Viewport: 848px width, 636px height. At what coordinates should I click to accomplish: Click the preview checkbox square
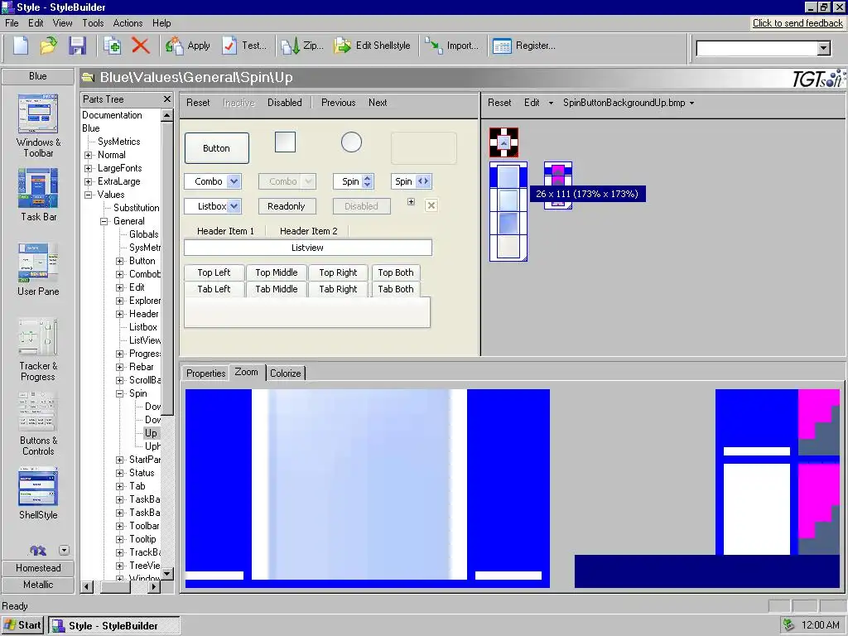pos(285,142)
